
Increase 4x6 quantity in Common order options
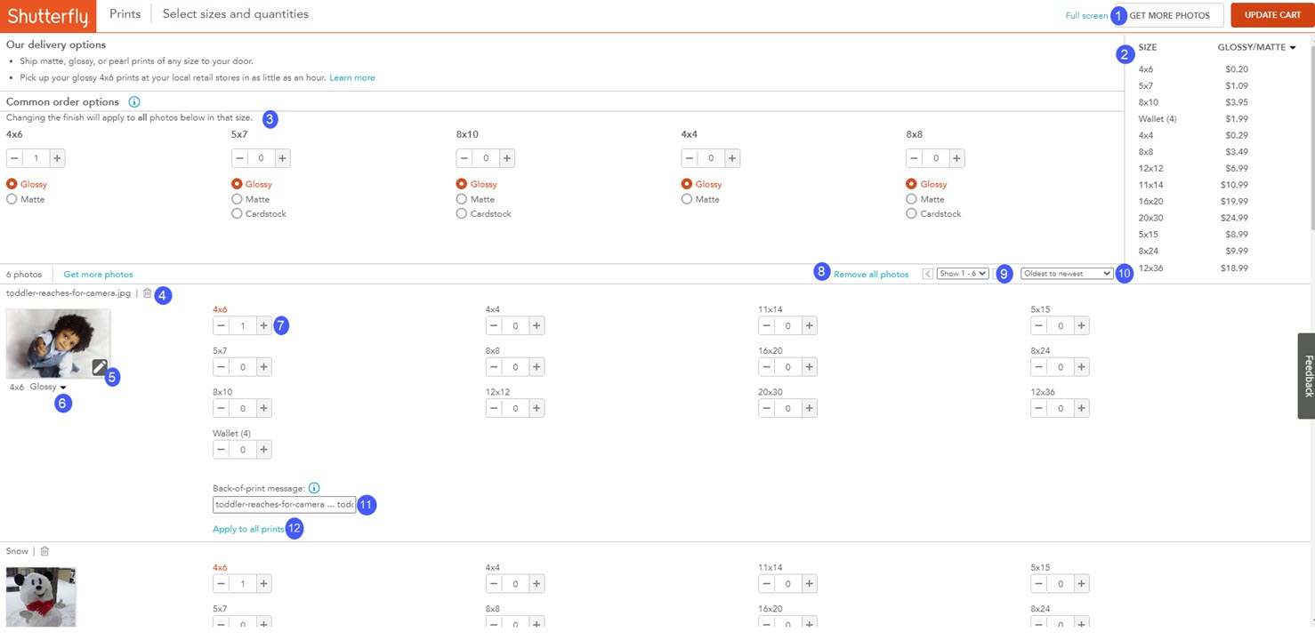(x=57, y=158)
